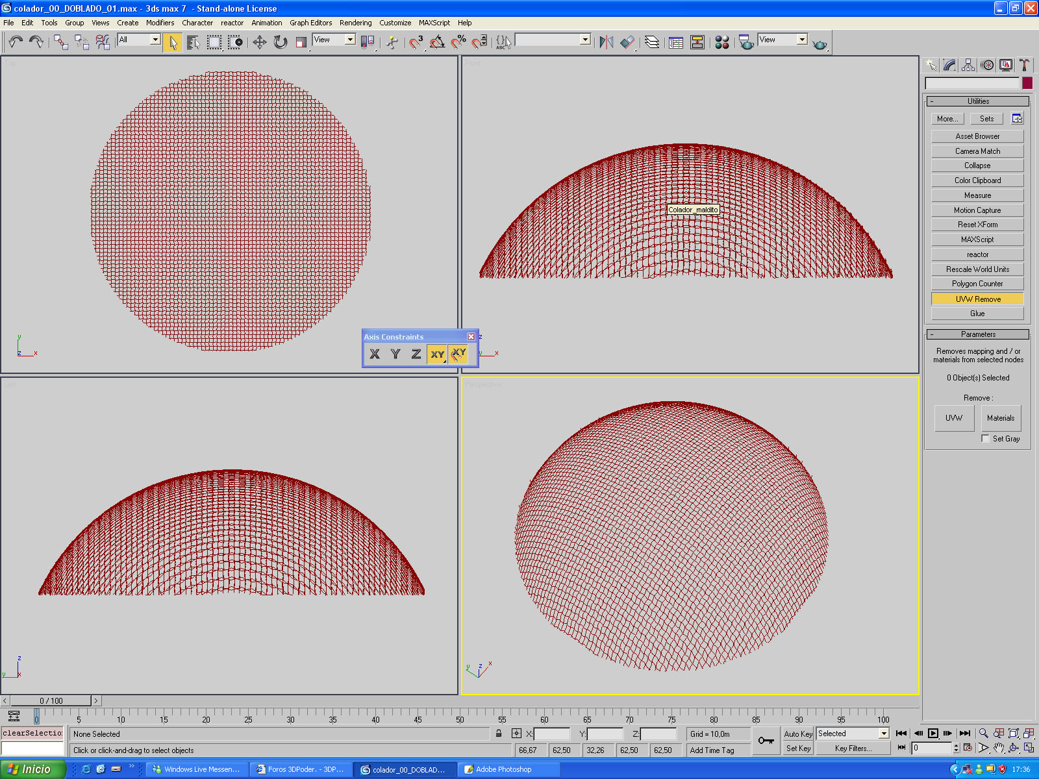
Task: Open the Rendering menu
Action: click(x=355, y=23)
